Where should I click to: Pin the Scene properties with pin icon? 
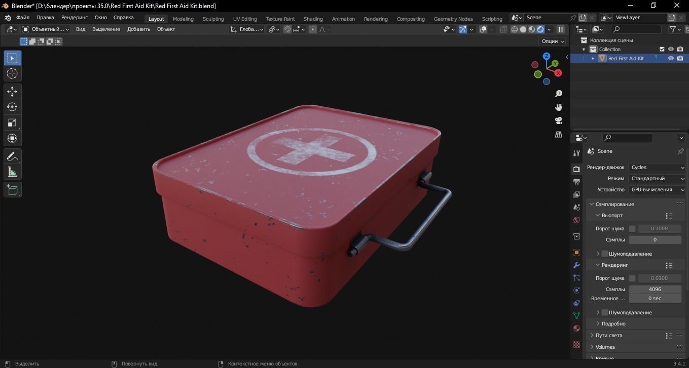tap(681, 151)
